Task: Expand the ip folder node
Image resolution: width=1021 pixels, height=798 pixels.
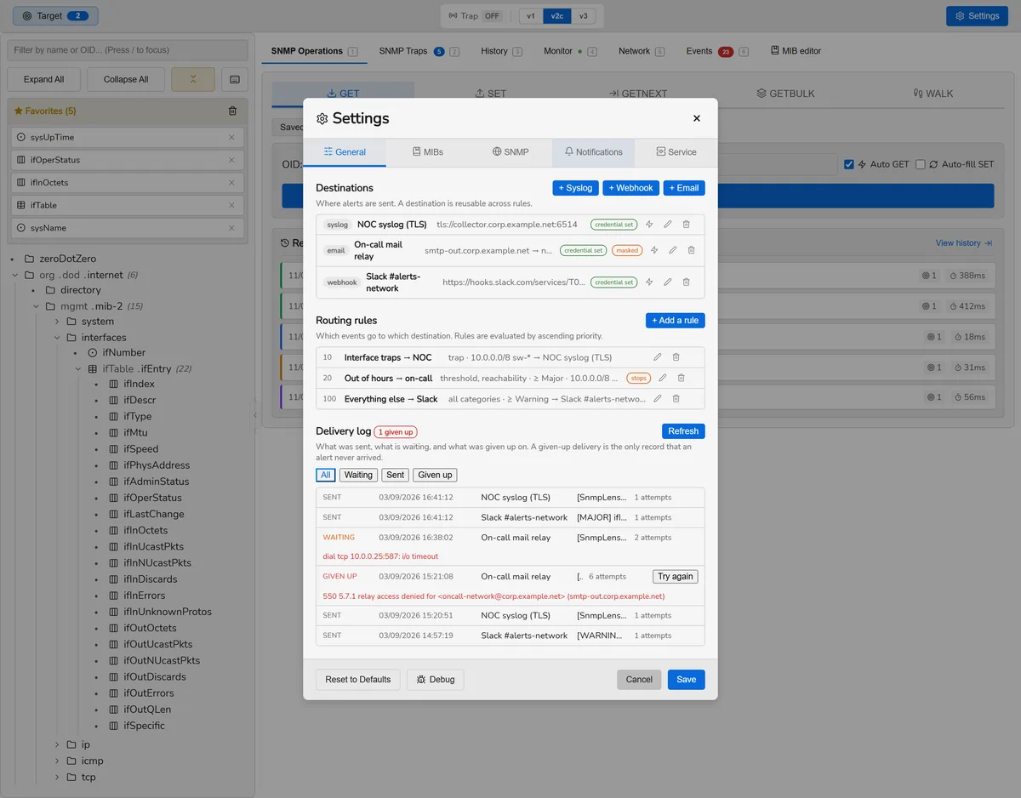Action: [x=56, y=745]
